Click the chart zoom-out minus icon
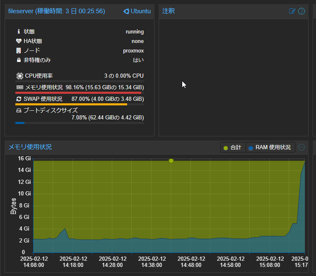Image resolution: width=316 pixels, height=276 pixels. 302,147
